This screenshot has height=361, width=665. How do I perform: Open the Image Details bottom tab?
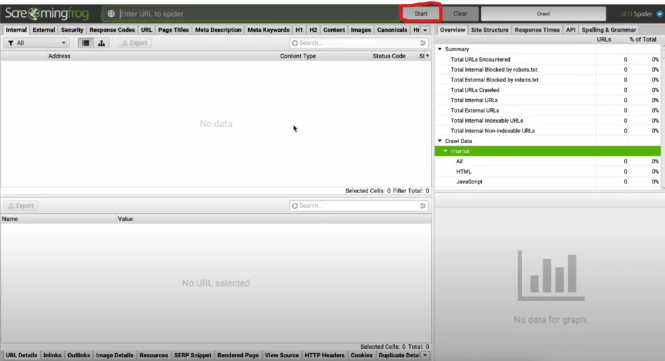pyautogui.click(x=114, y=356)
